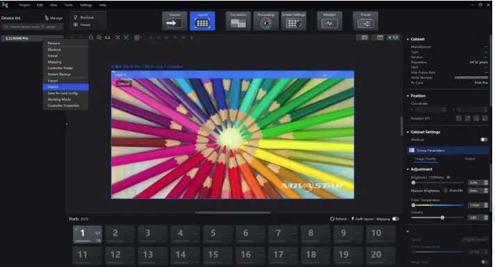This screenshot has width=495, height=267.
Task: Click the green-dot status view icon
Action: (x=394, y=37)
